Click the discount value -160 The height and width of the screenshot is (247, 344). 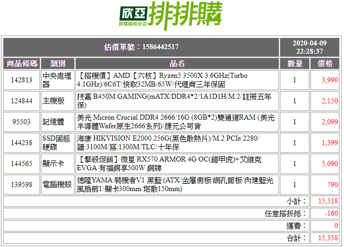331,213
